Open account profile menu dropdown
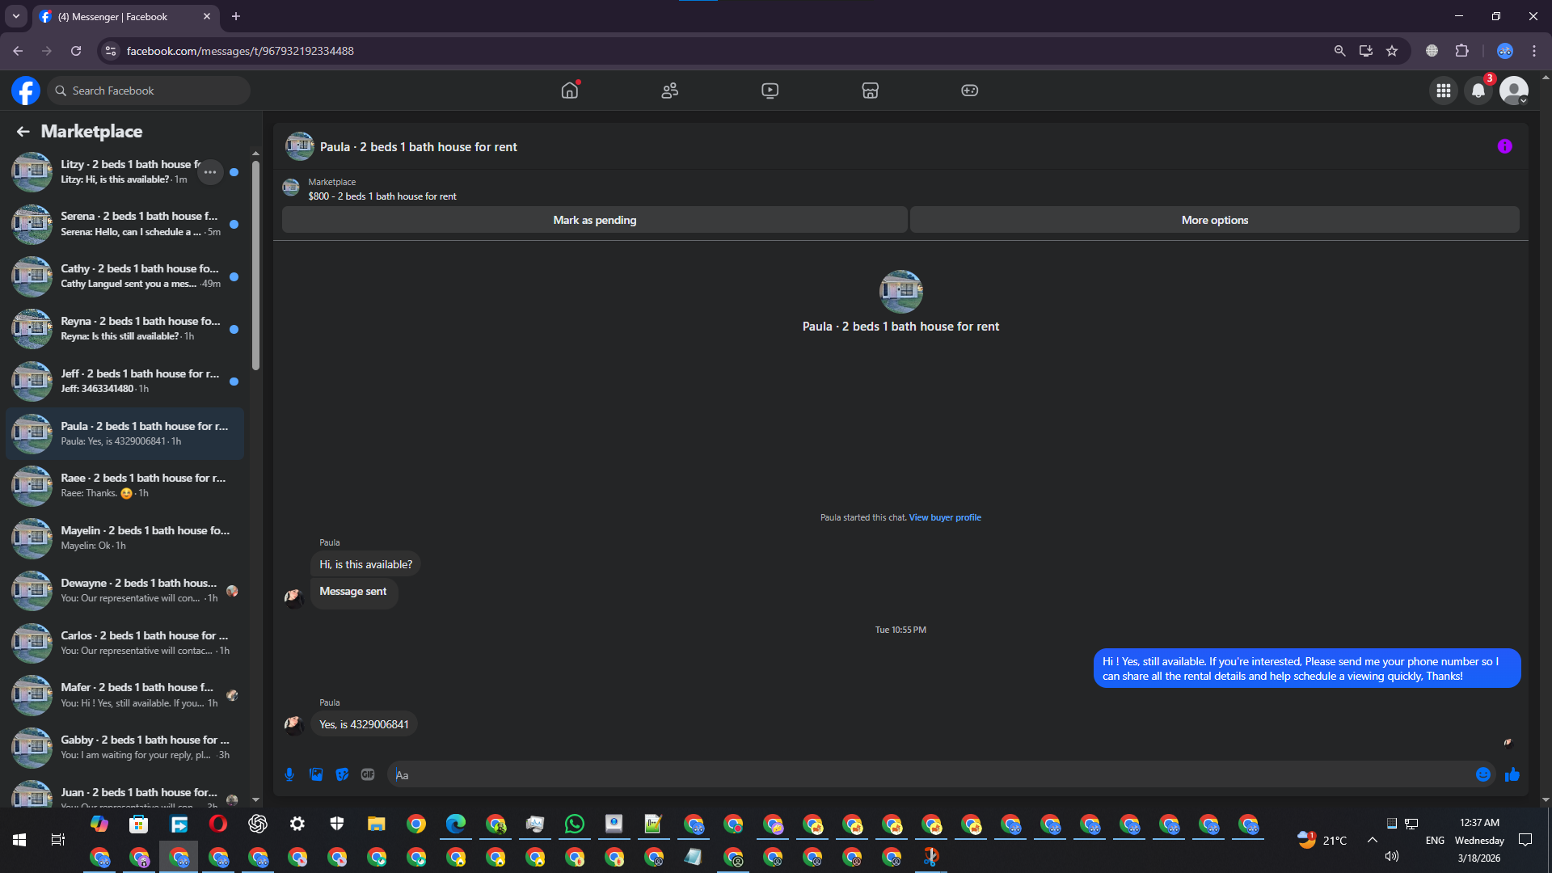1552x873 pixels. click(x=1514, y=91)
